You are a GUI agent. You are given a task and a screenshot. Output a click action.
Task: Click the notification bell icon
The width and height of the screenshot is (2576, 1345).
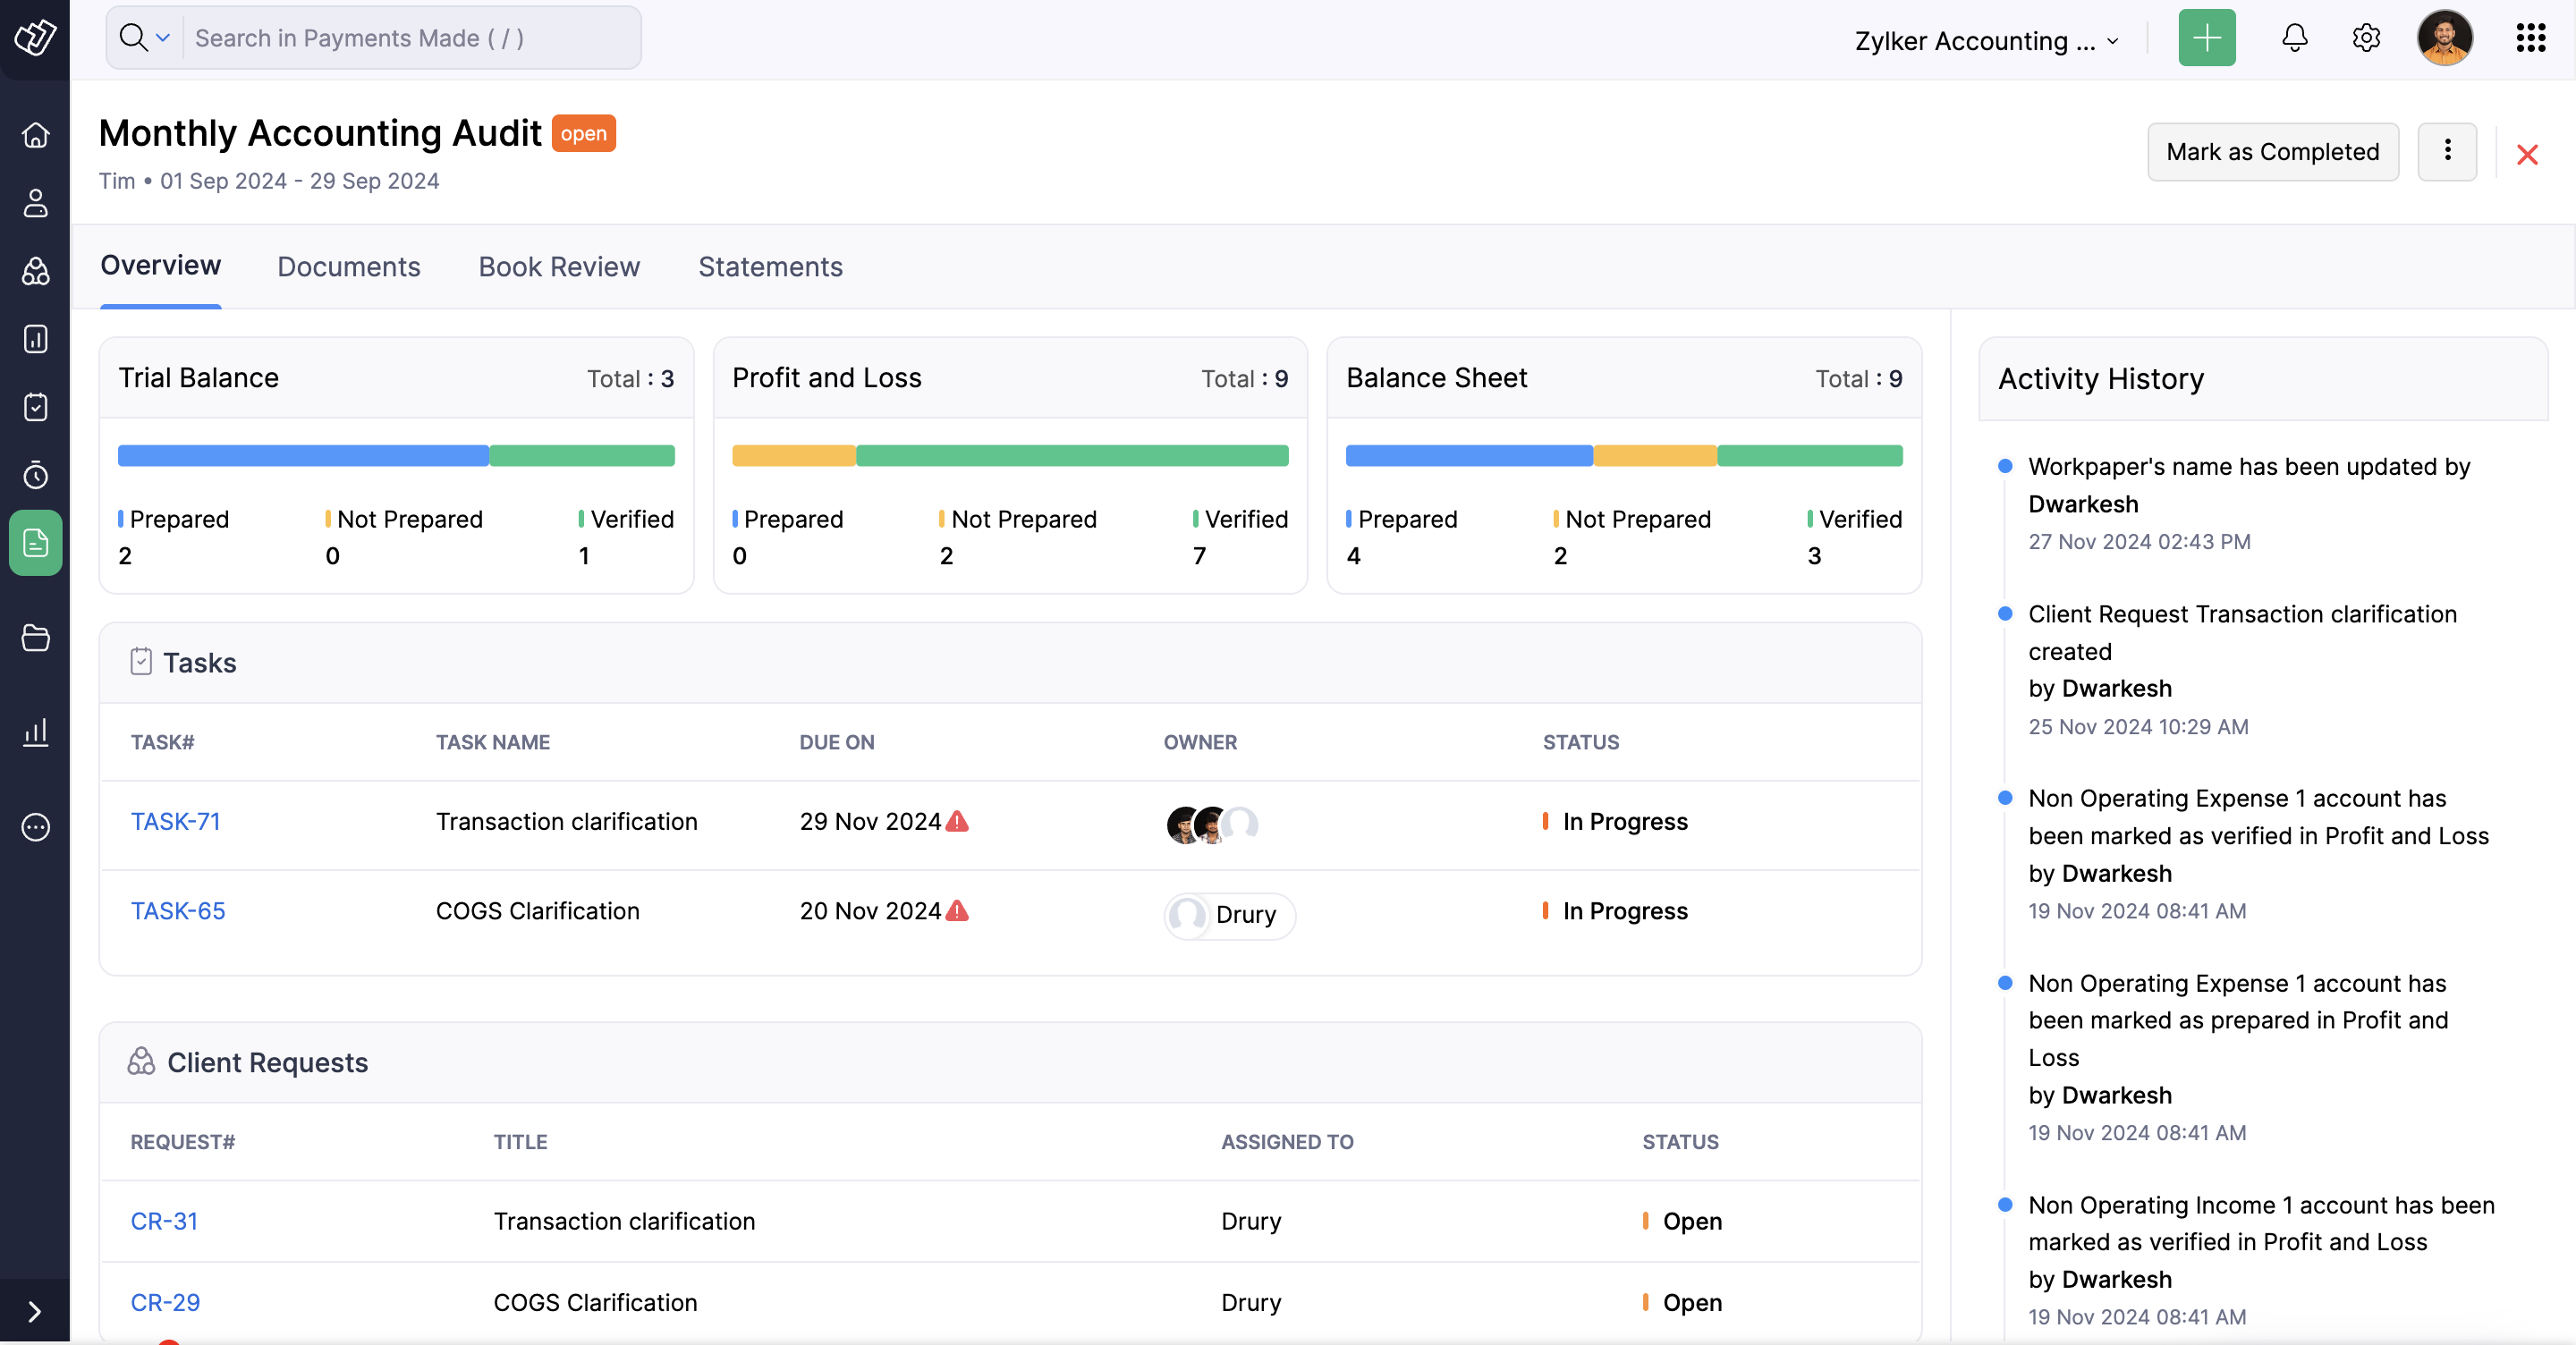coord(2294,38)
